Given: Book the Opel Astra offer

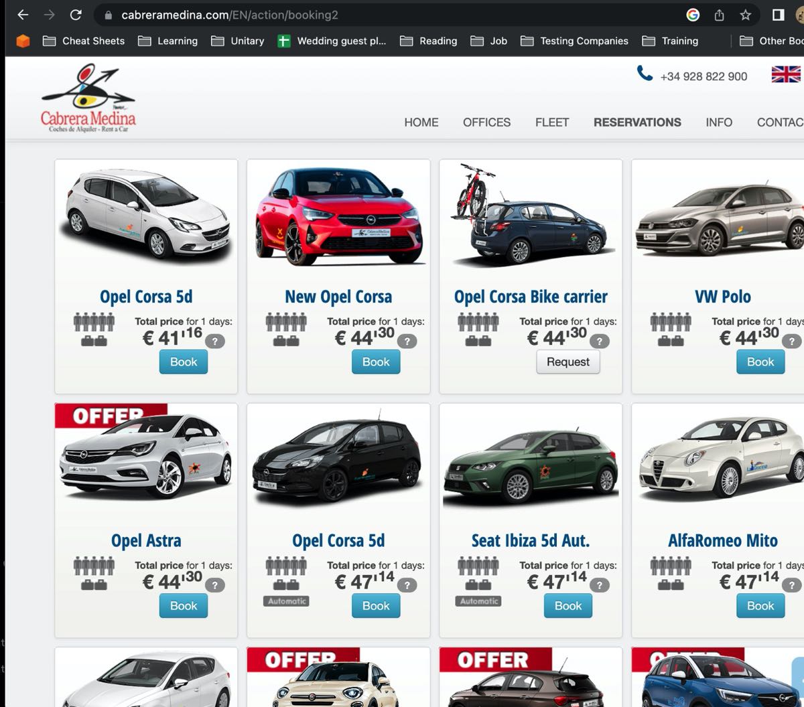Looking at the screenshot, I should tap(184, 605).
